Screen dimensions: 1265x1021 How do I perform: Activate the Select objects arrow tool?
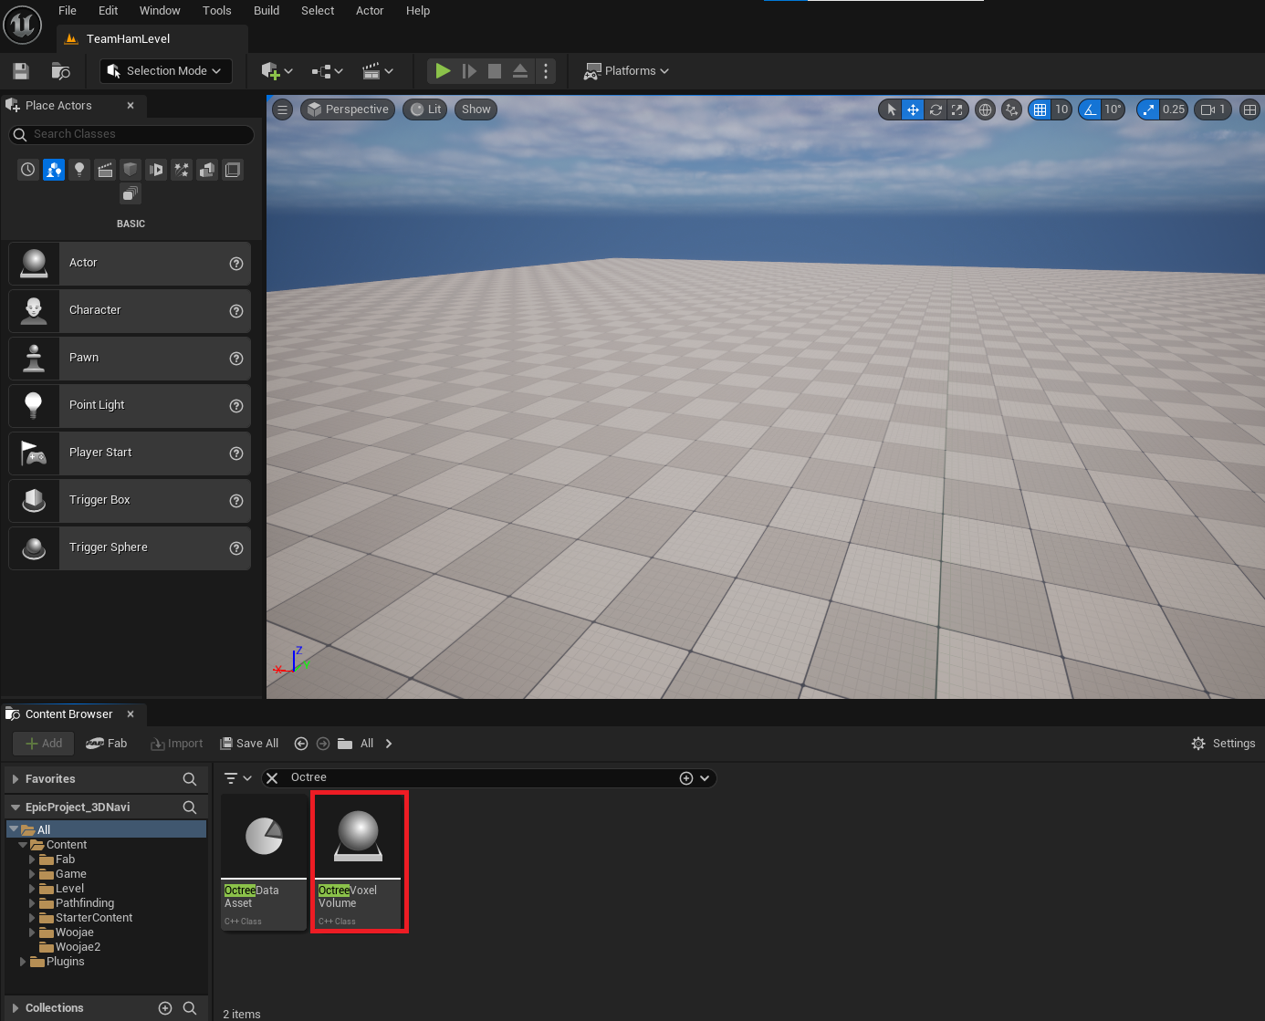tap(891, 109)
